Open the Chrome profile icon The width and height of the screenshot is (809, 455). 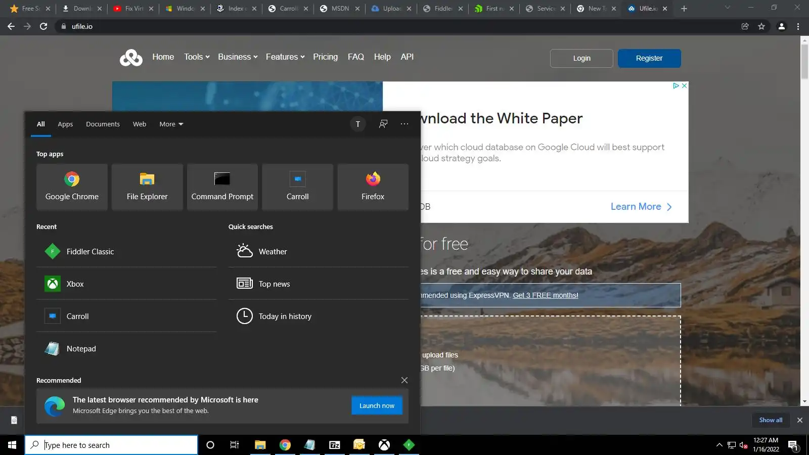[782, 26]
